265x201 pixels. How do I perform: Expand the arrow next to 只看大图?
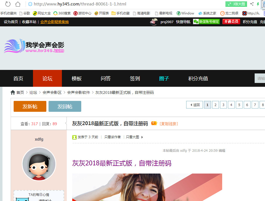pos(142,137)
